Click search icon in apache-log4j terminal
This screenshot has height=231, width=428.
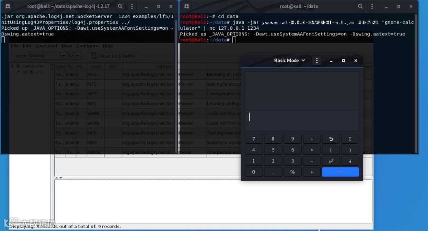click(120, 6)
